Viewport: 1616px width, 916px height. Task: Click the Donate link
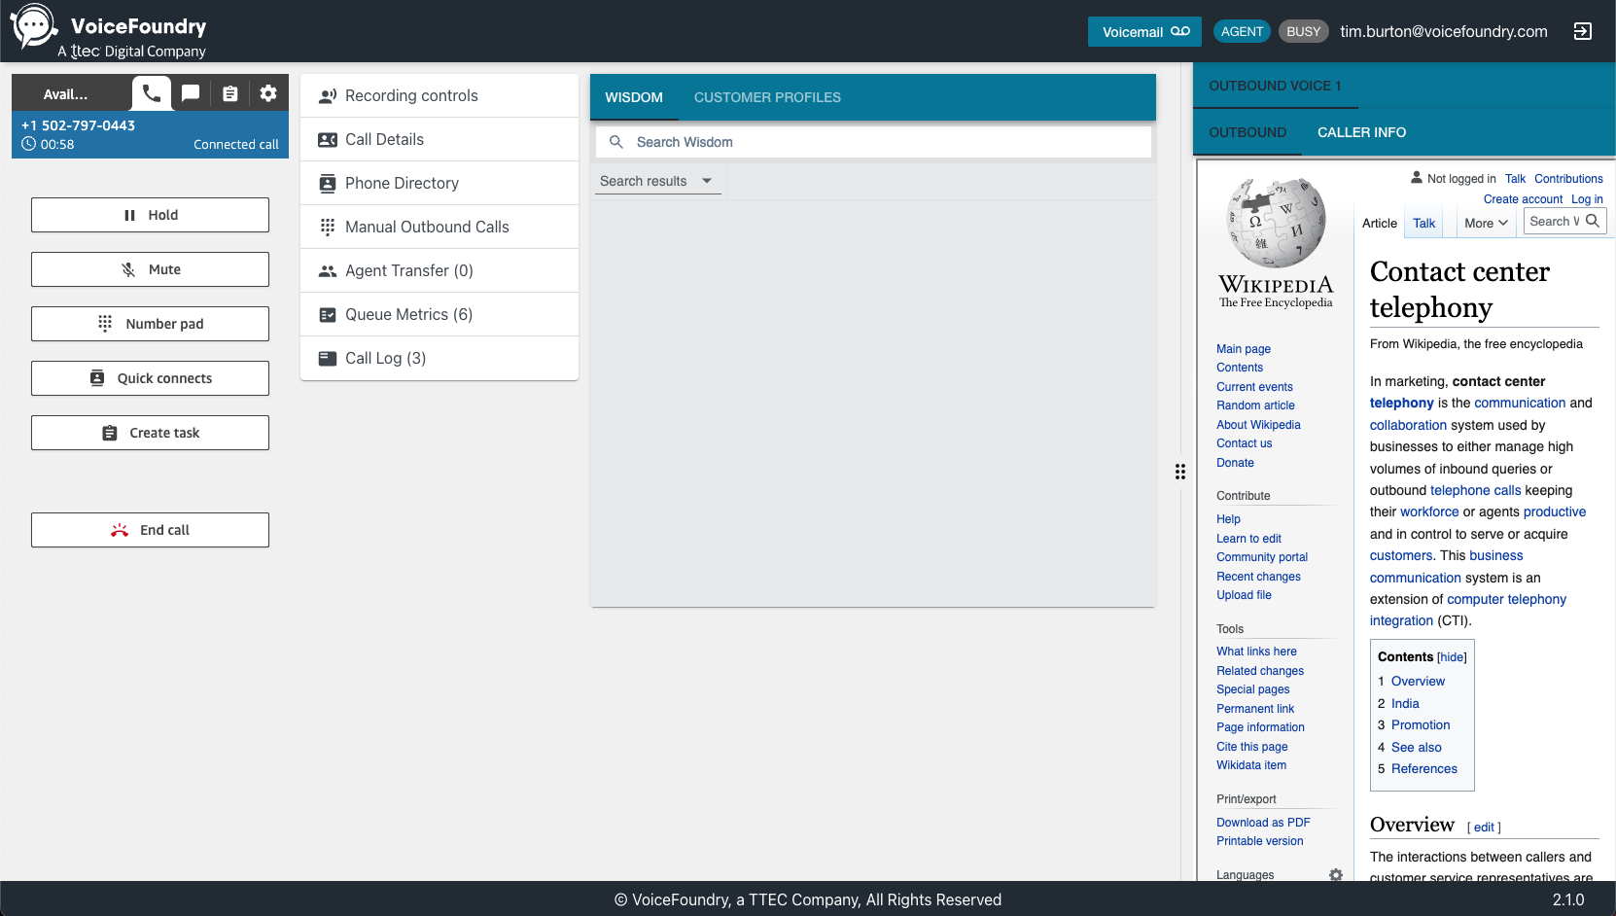click(1235, 463)
